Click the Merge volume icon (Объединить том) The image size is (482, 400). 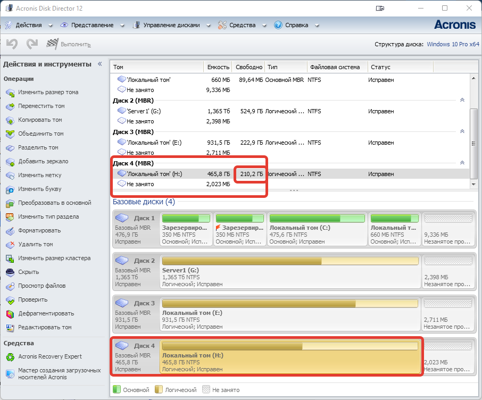10,134
